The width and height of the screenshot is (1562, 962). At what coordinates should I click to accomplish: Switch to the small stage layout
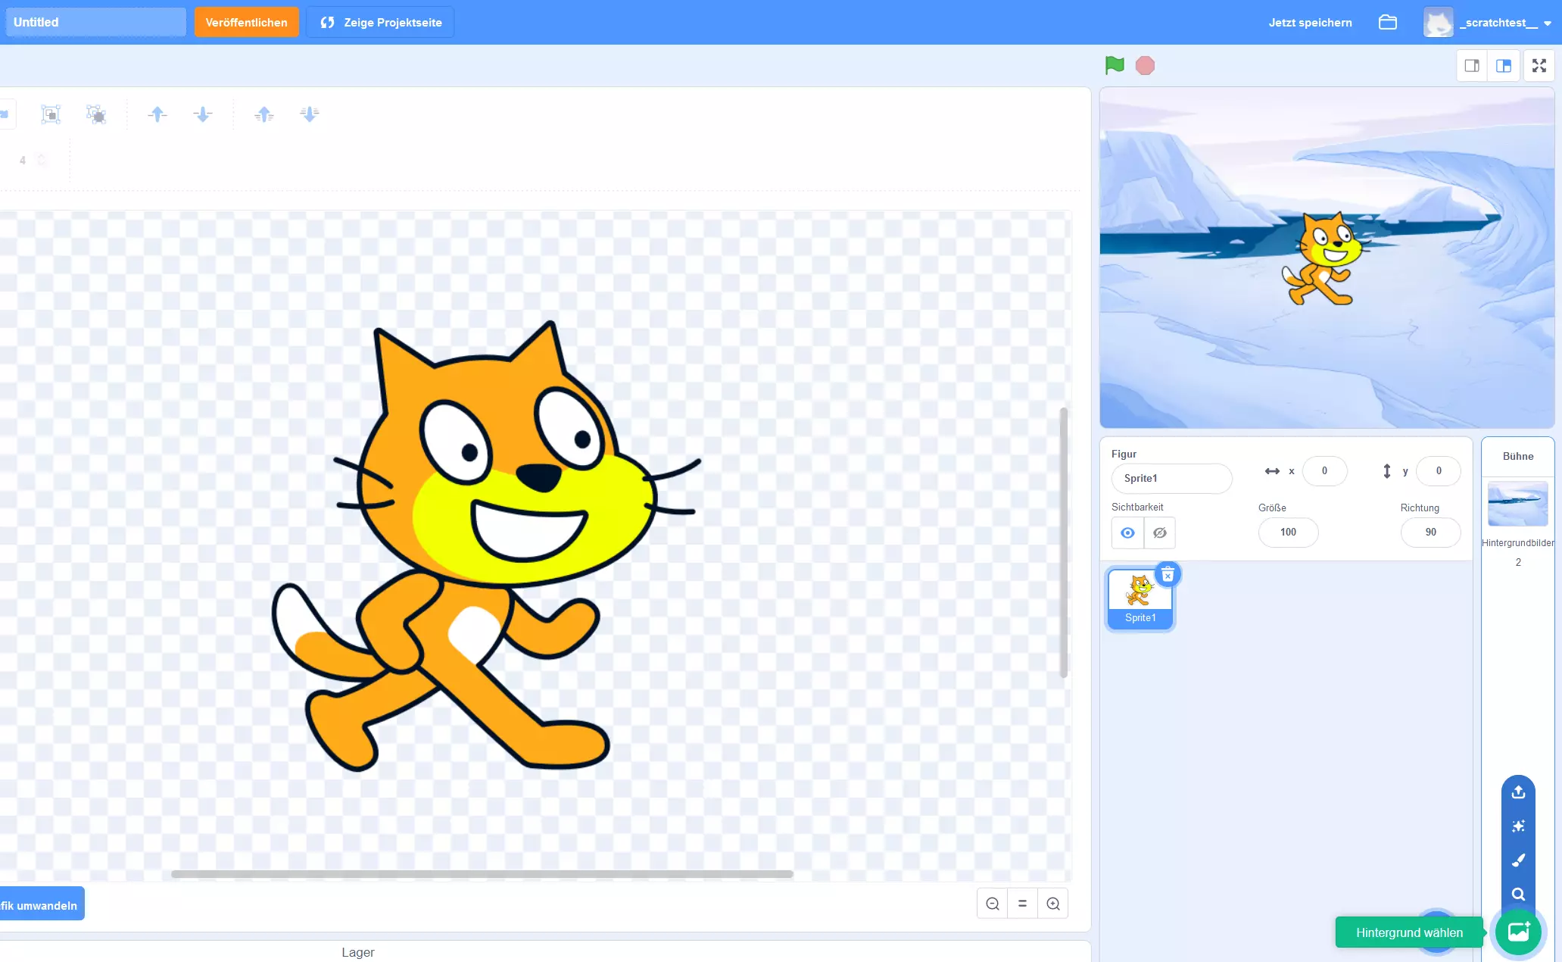[1472, 65]
